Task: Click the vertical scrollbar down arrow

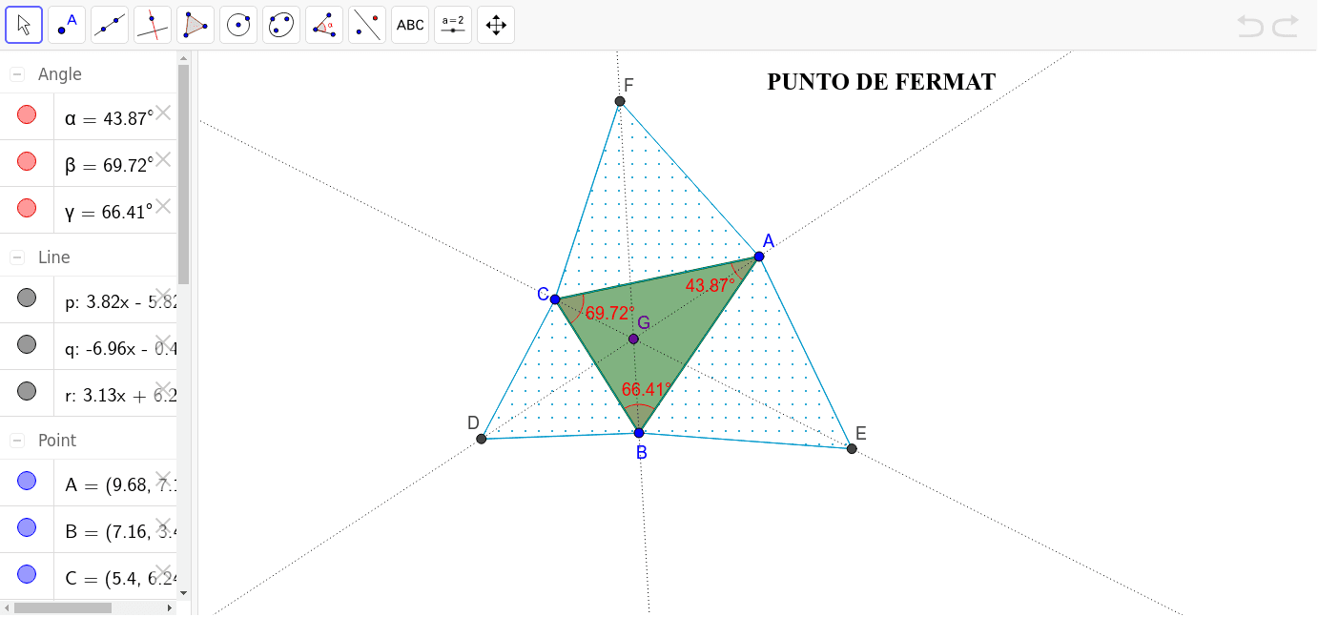Action: 184,593
